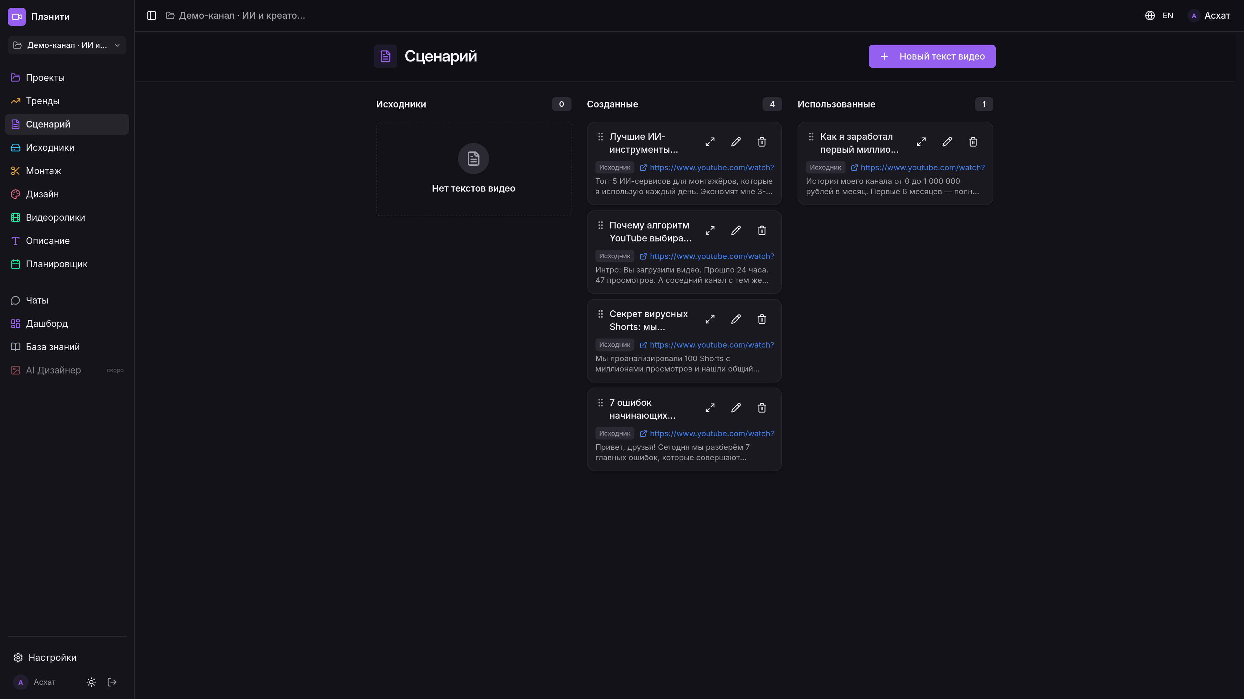This screenshot has width=1244, height=699.
Task: Go to Видеоролики
Action: coord(67,217)
